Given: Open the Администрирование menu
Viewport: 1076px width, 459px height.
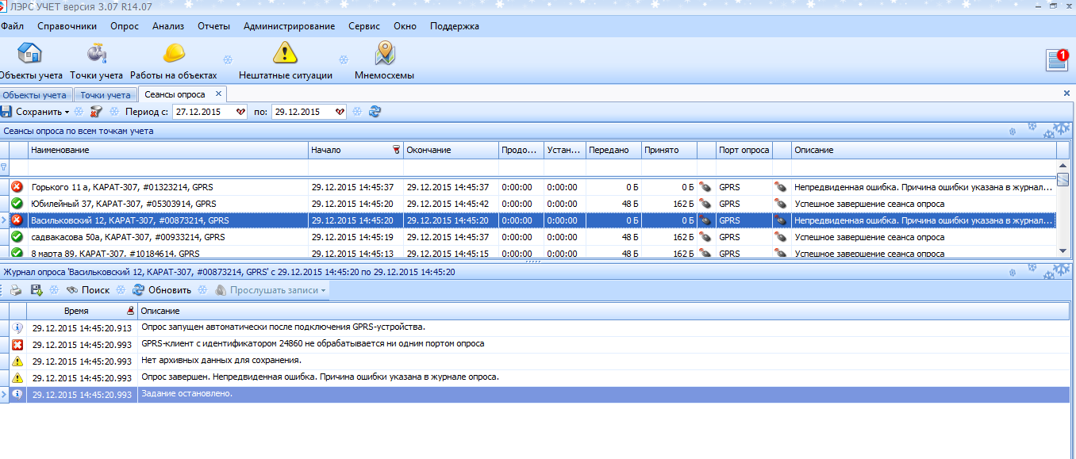Looking at the screenshot, I should click(x=290, y=26).
